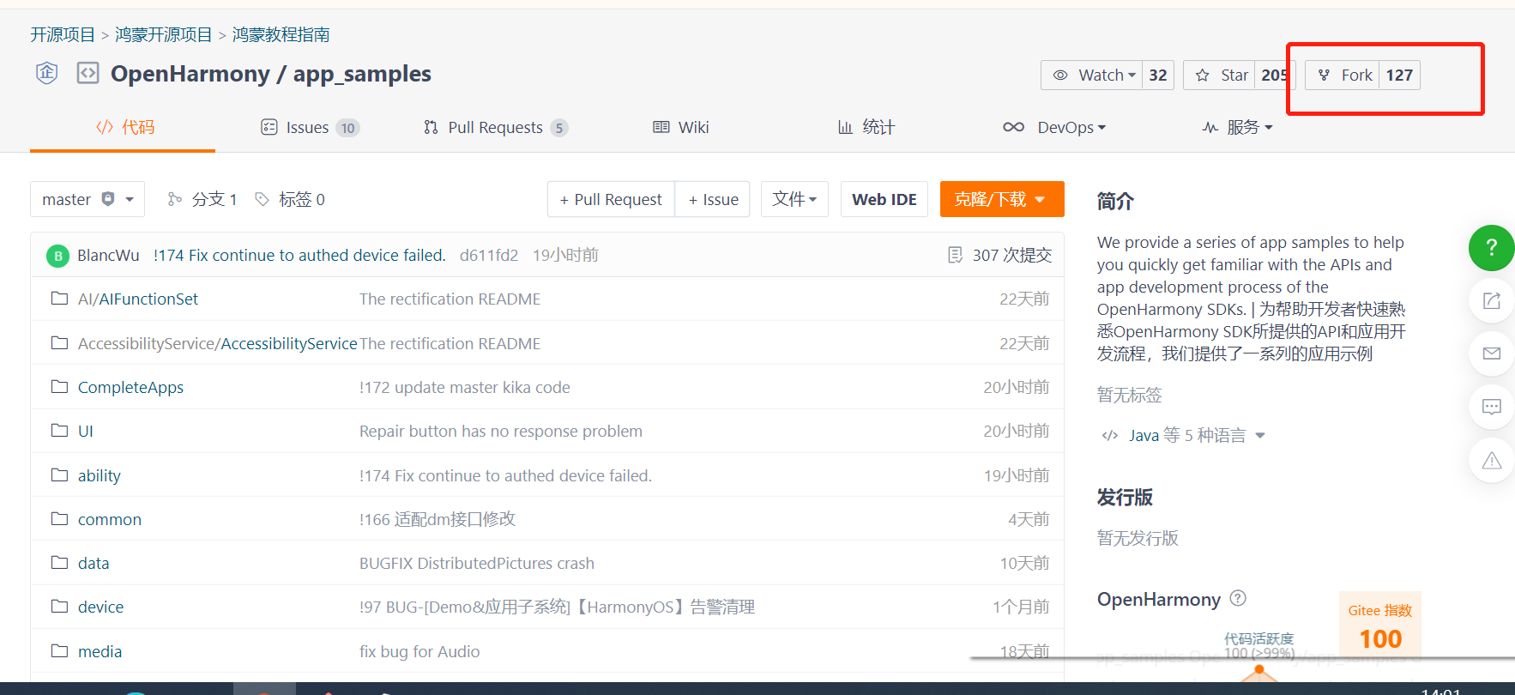Open the 307 次提交 commit history link
Image resolution: width=1515 pixels, height=695 pixels.
[x=1011, y=255]
